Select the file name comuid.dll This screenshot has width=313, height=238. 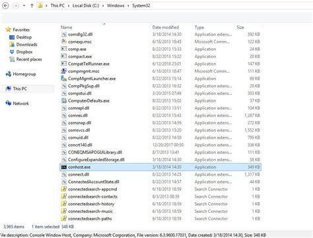click(x=78, y=138)
